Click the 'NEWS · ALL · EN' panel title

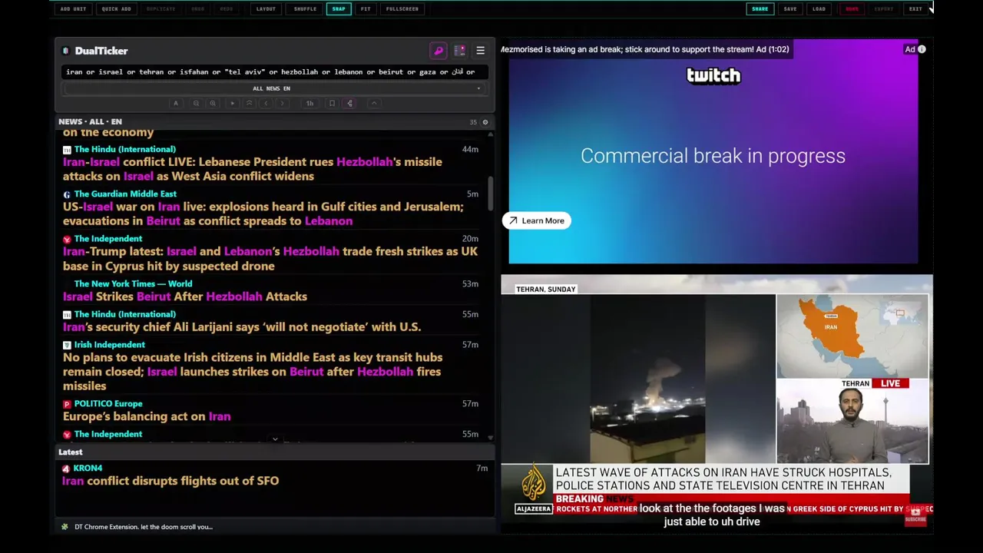click(90, 121)
